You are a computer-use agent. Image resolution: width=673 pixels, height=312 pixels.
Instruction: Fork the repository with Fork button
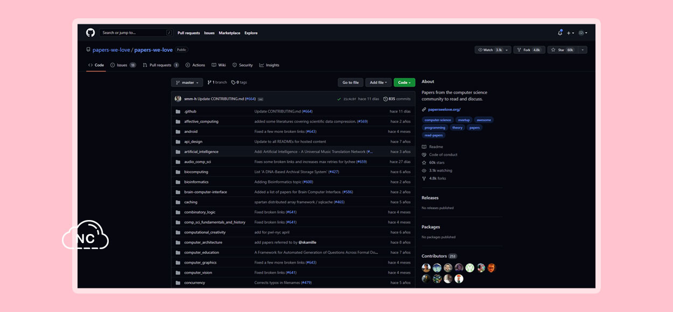tap(529, 50)
